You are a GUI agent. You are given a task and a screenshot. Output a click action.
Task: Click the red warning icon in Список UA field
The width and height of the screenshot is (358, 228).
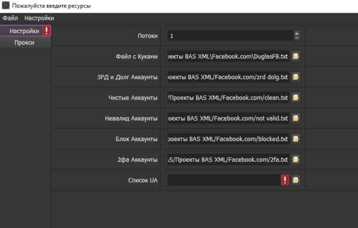[285, 180]
